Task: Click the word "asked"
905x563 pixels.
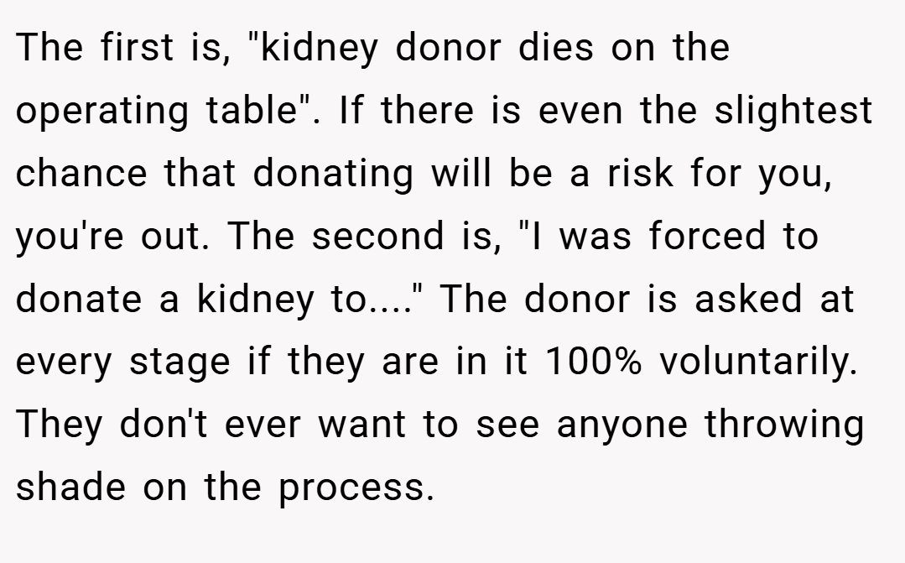Action: [x=748, y=299]
